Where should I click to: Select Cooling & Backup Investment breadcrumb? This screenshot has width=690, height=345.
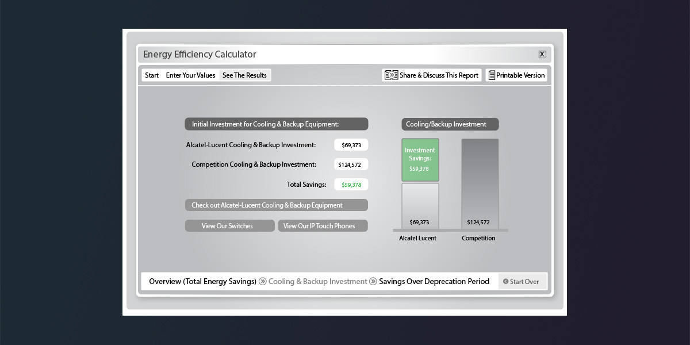(x=317, y=282)
